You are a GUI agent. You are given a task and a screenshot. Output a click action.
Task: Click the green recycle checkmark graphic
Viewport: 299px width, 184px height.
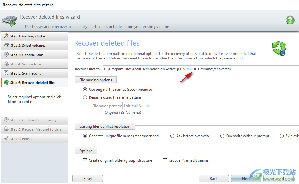point(279,48)
